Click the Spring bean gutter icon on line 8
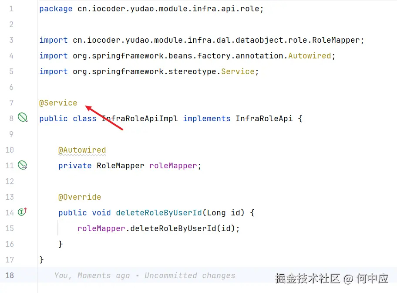The height and width of the screenshot is (293, 397). 22,117
